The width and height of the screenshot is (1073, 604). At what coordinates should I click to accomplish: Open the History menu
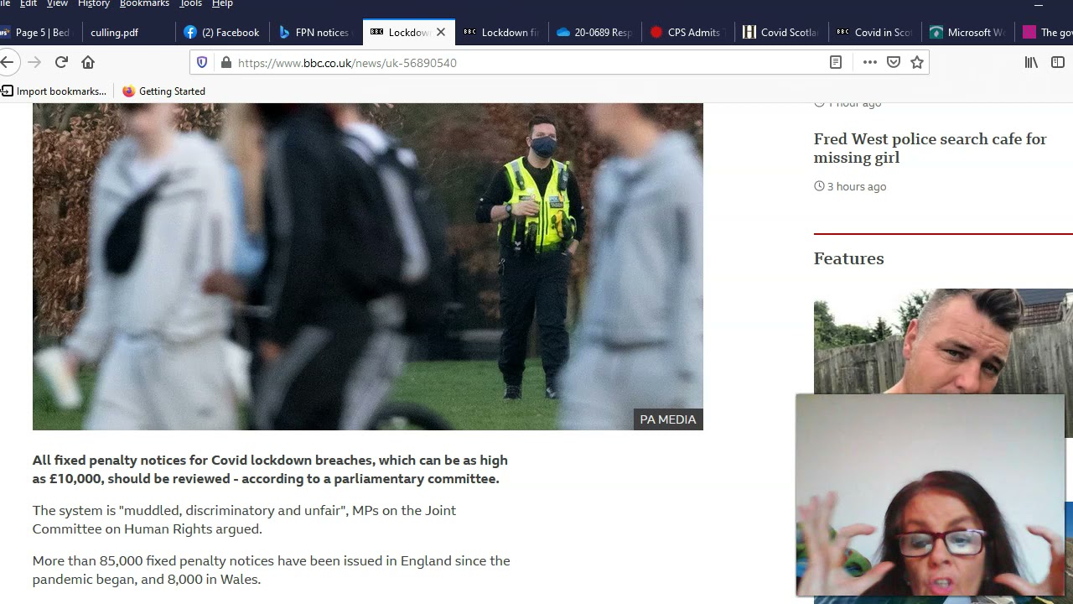94,3
